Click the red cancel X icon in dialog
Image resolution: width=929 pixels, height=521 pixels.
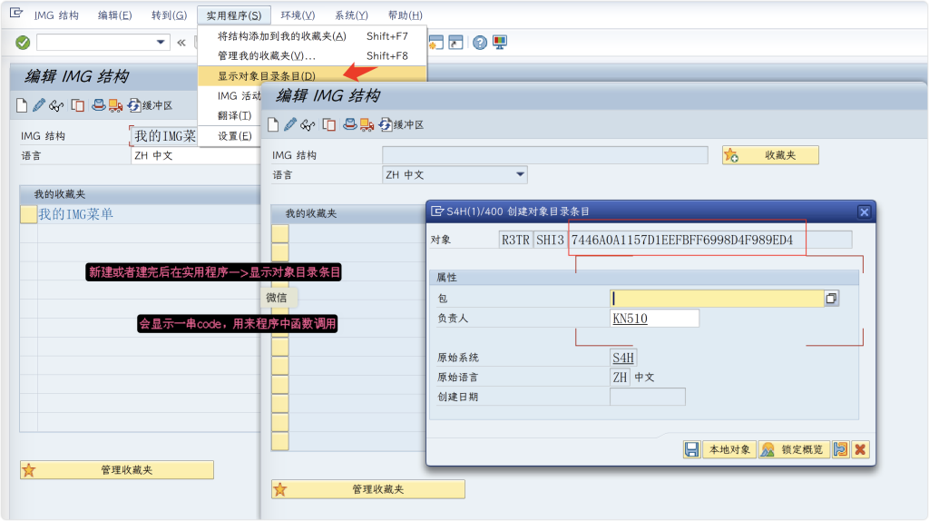[x=860, y=449]
